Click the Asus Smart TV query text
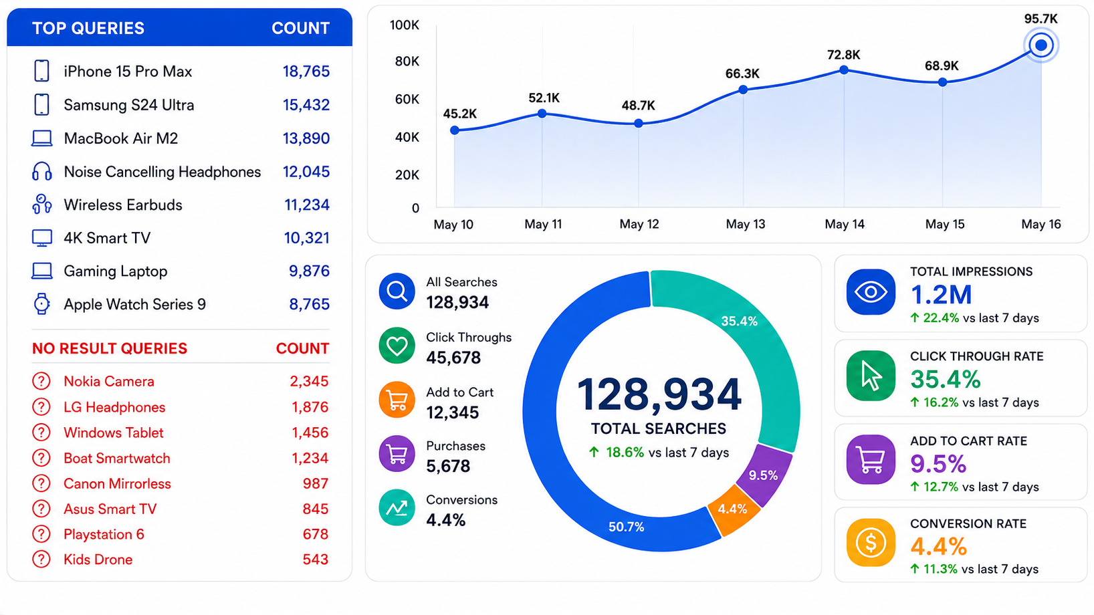 [x=110, y=509]
